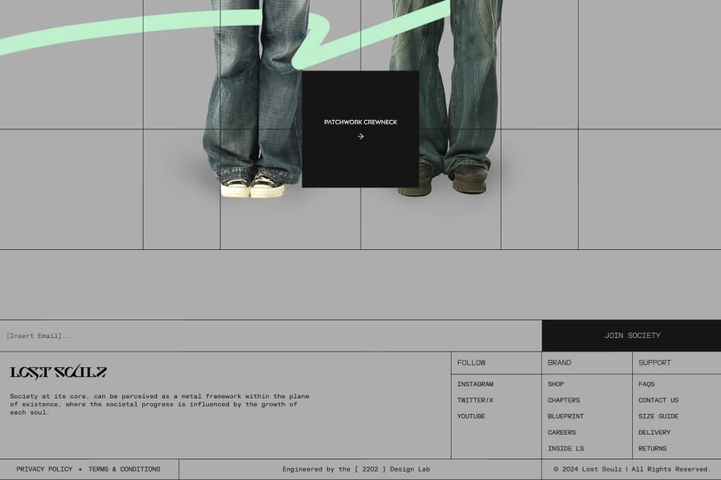View the Returns policy link
This screenshot has height=480, width=721.
coord(654,448)
